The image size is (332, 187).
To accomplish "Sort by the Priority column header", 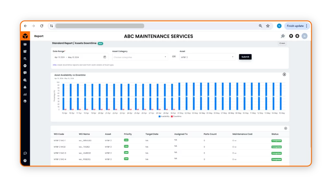I will coord(128,134).
